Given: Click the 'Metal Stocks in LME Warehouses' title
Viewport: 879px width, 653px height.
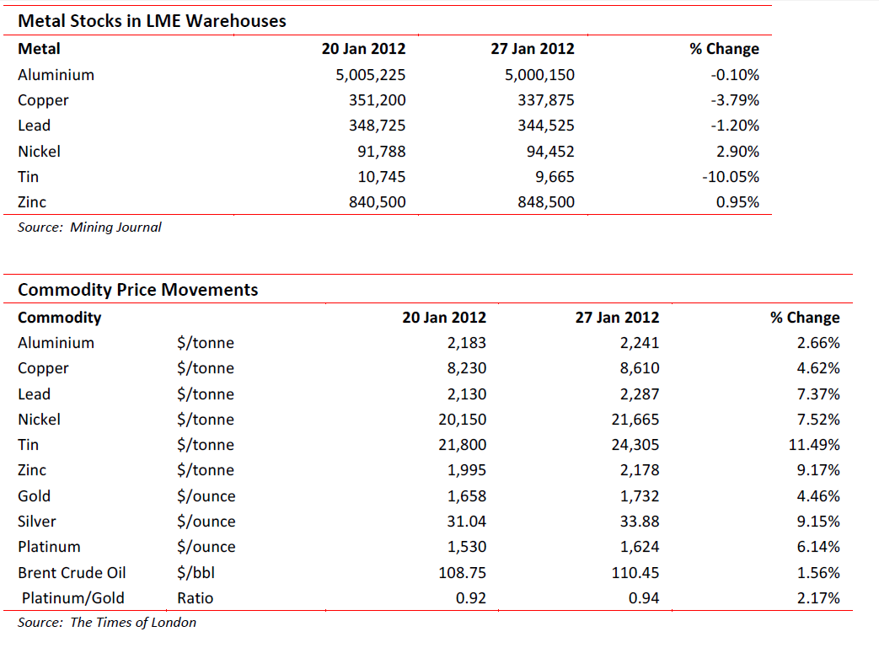Looking at the screenshot, I should click(x=152, y=21).
